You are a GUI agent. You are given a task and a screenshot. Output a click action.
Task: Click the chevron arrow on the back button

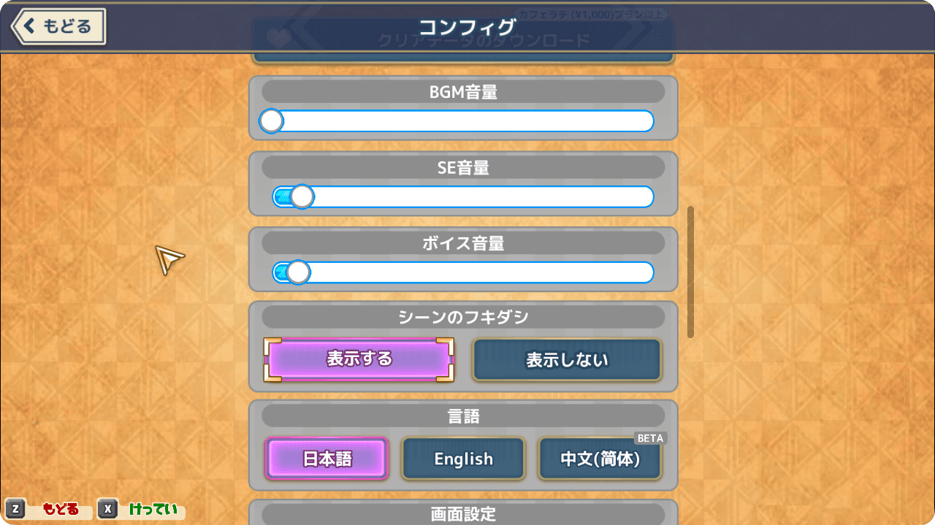tap(29, 26)
